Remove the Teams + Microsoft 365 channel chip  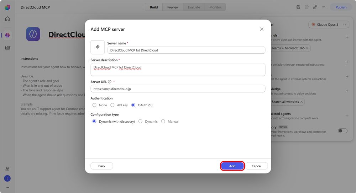click(x=307, y=48)
